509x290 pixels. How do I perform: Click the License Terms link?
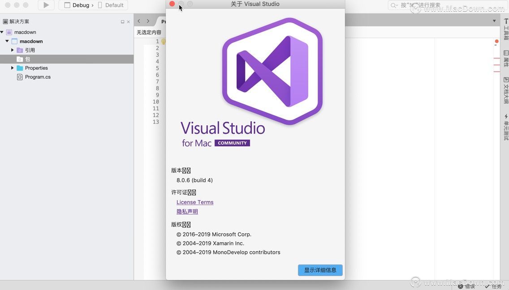click(x=195, y=202)
